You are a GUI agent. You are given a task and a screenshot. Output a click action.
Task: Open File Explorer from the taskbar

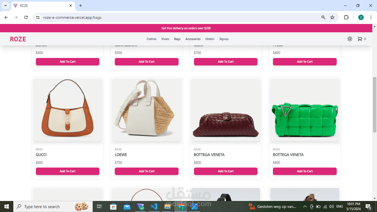tap(168, 206)
